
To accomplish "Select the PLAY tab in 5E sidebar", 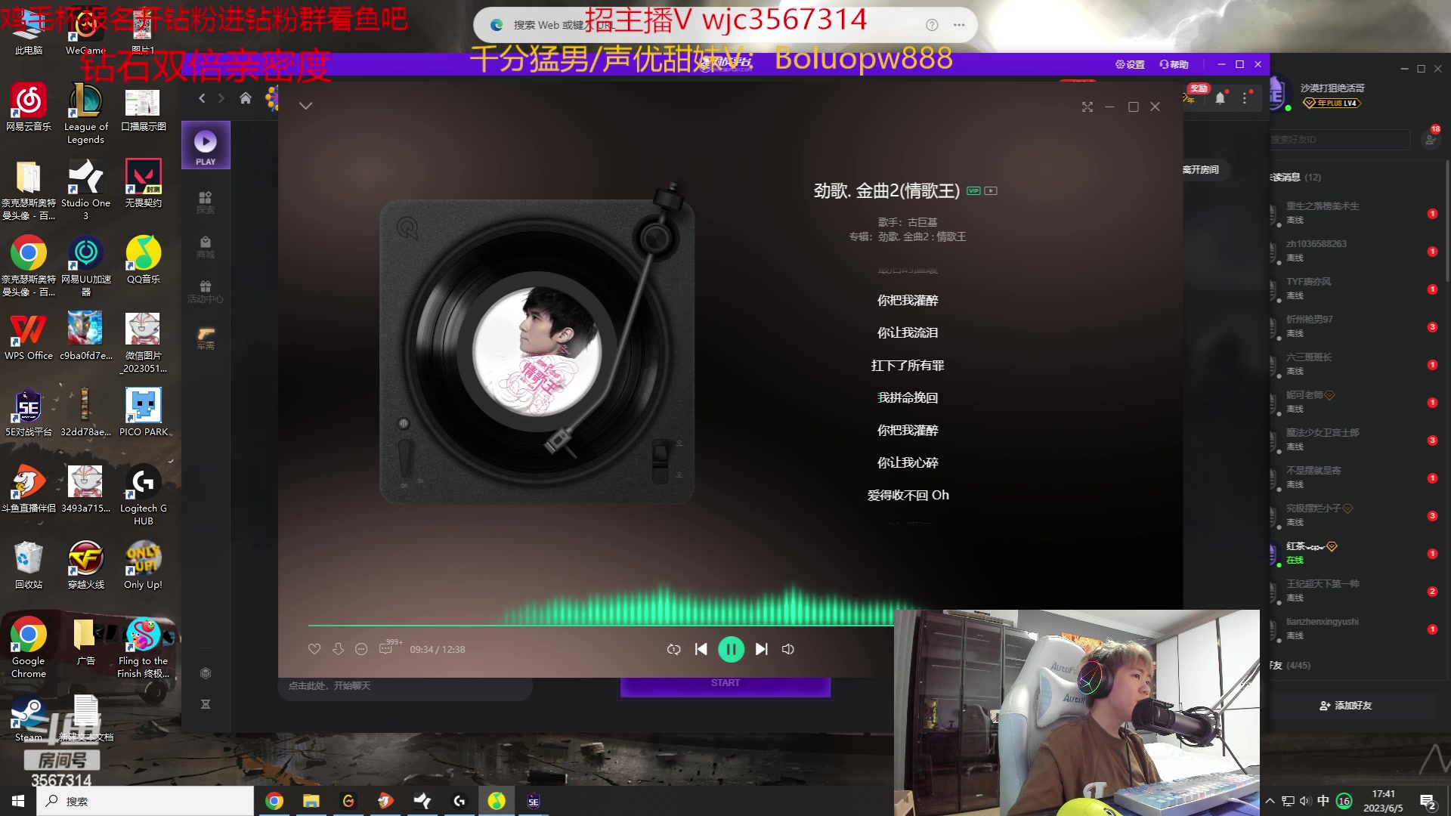I will click(206, 146).
